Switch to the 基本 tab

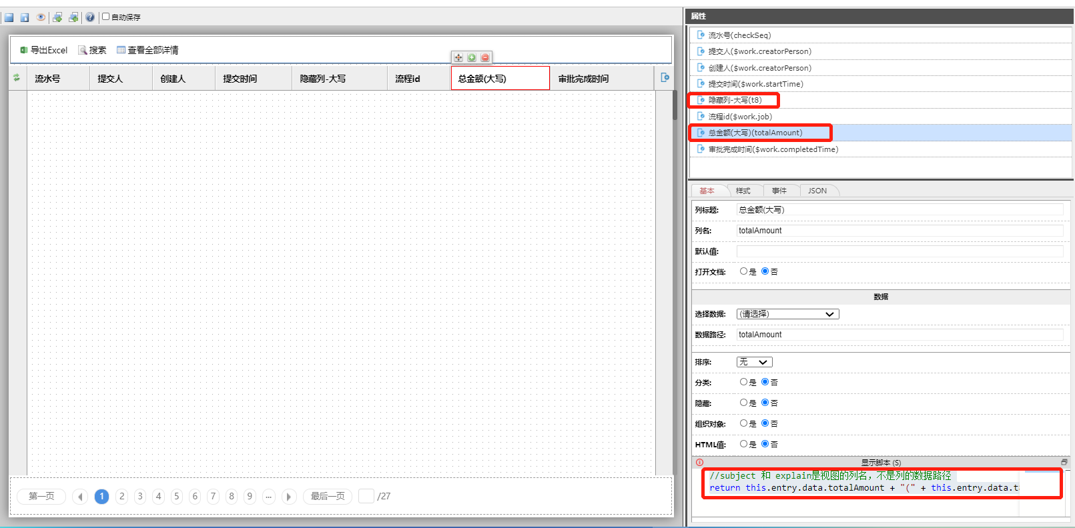pos(707,191)
